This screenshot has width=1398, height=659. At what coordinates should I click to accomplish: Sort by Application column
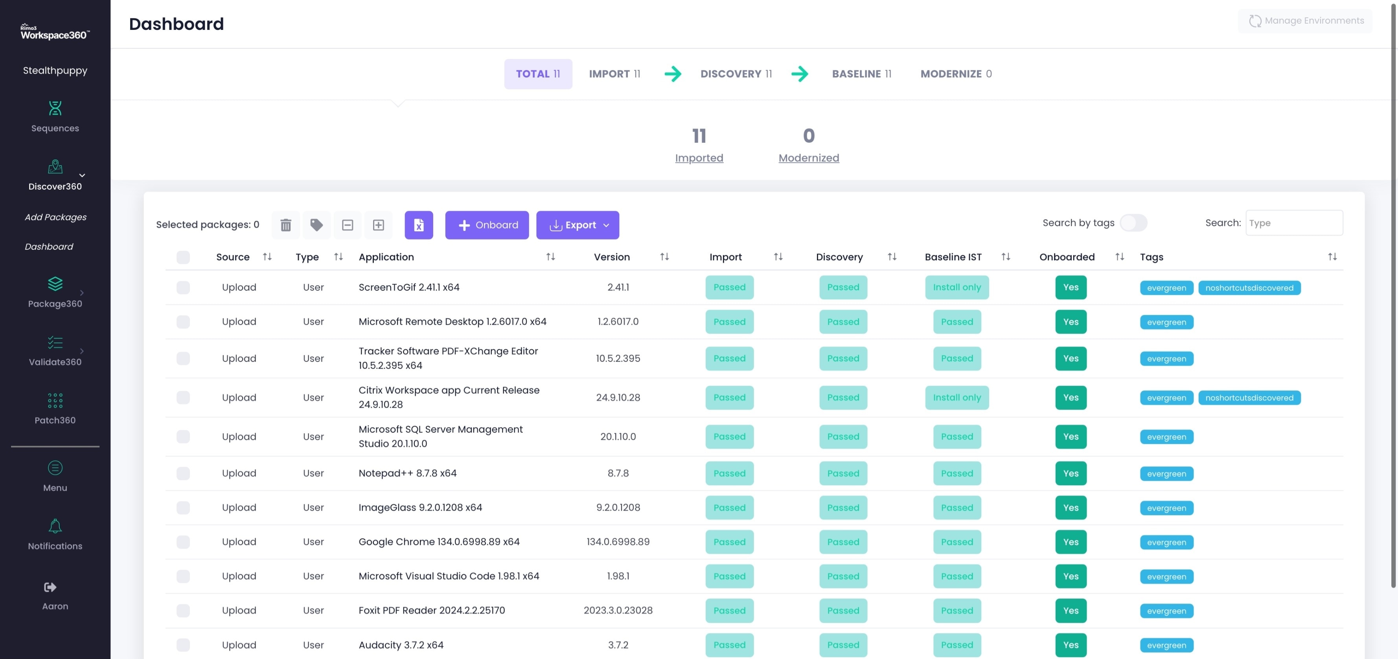point(550,257)
